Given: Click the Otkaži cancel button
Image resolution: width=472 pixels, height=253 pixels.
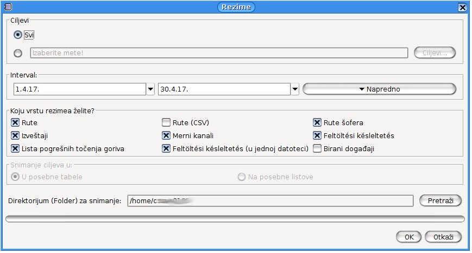Looking at the screenshot, I should click(444, 237).
